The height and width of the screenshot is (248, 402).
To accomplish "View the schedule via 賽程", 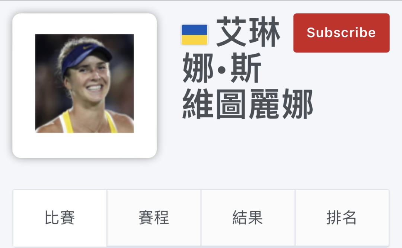I will (x=154, y=218).
